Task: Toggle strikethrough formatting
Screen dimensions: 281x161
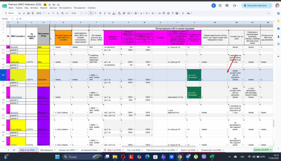Action: pos(109,13)
